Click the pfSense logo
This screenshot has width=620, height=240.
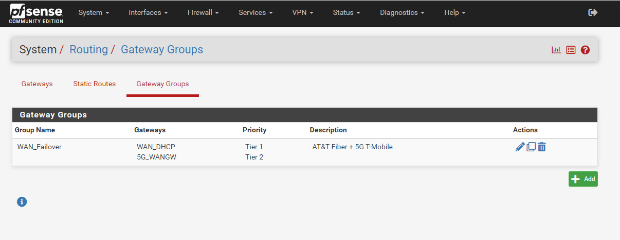click(x=36, y=13)
